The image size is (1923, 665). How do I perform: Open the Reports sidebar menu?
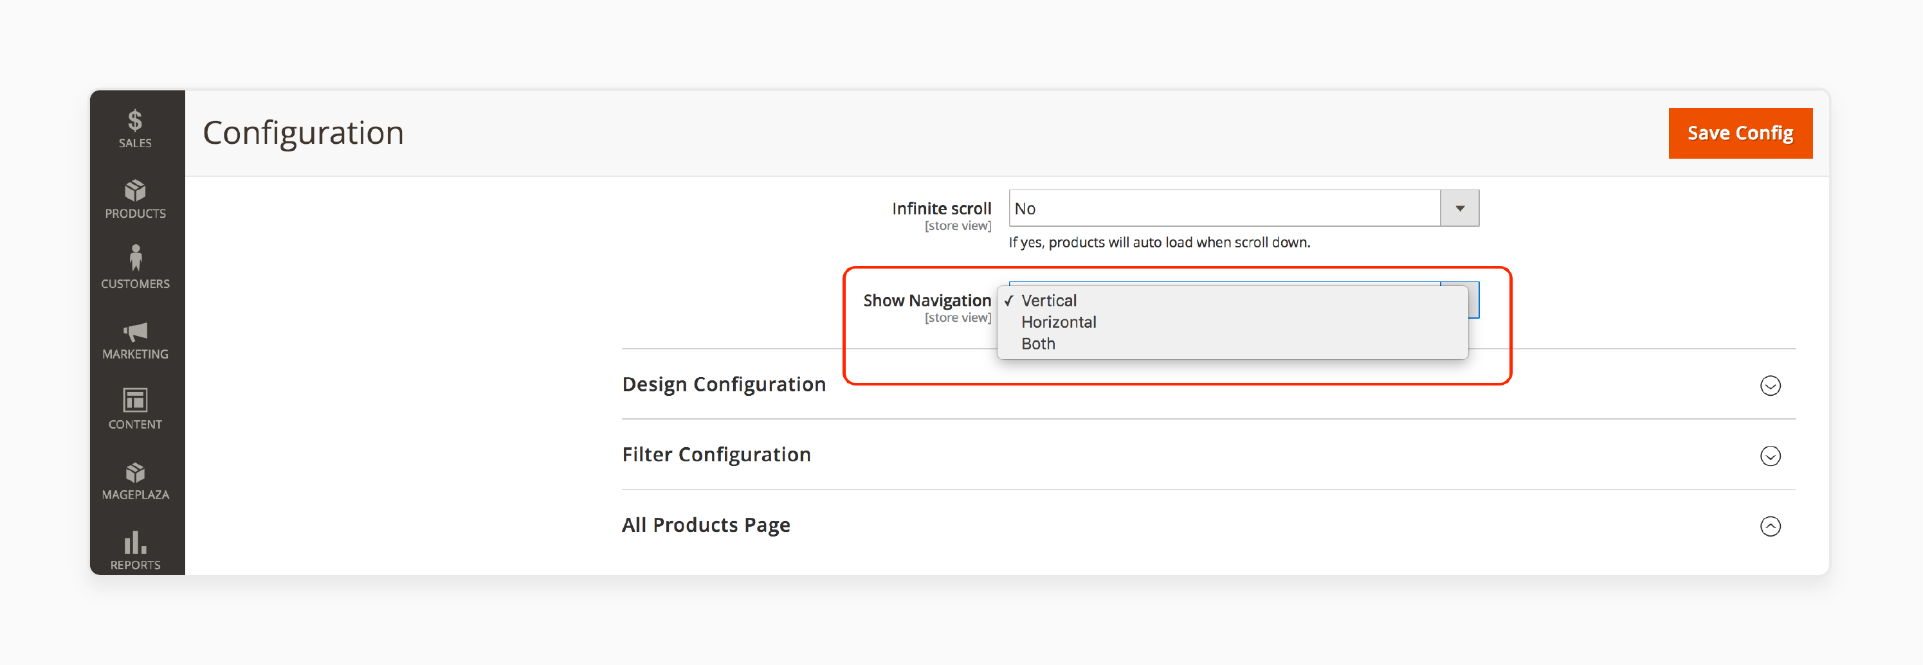pos(135,550)
